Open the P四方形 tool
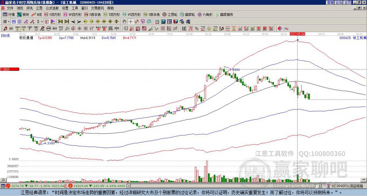This screenshot has height=196, width=367. tap(53, 14)
